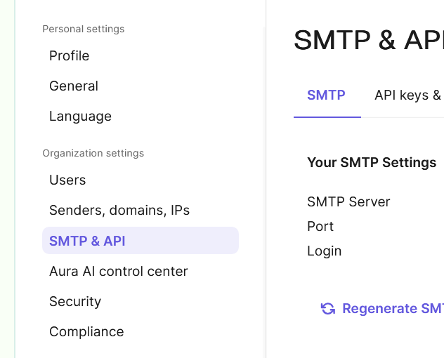
Task: Click the Port label
Action: (x=320, y=227)
